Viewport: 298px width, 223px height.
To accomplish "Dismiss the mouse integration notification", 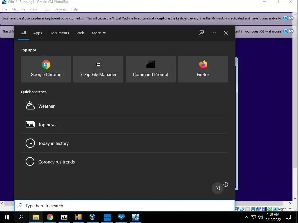I will point(285,31).
